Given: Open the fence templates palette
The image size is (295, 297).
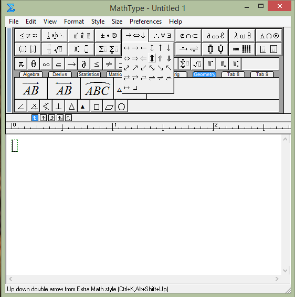Looking at the screenshot, I should (x=28, y=49).
